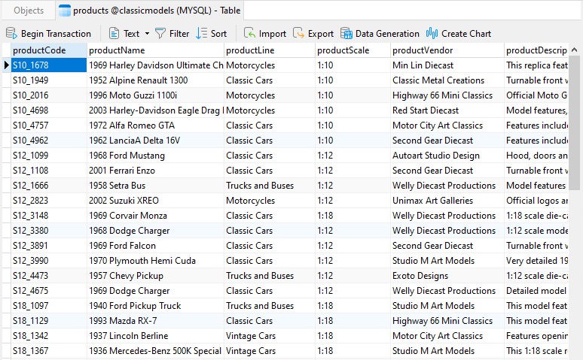Select the cell Red Start Diecast
Viewport: 583px width, 360px height.
(447, 110)
